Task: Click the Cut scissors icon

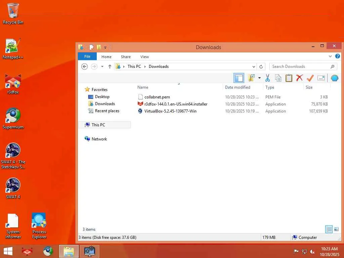Action: coord(267,78)
